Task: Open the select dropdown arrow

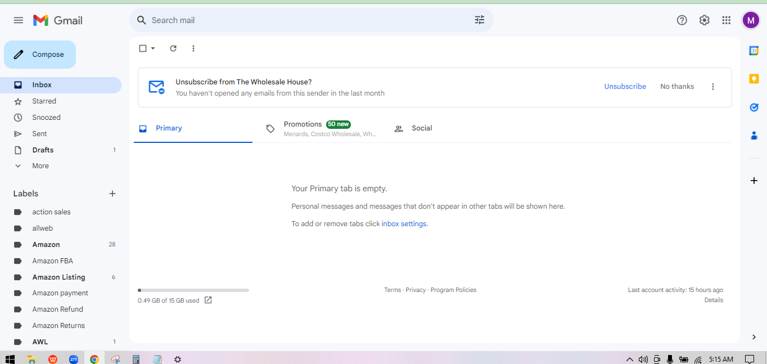Action: point(153,48)
